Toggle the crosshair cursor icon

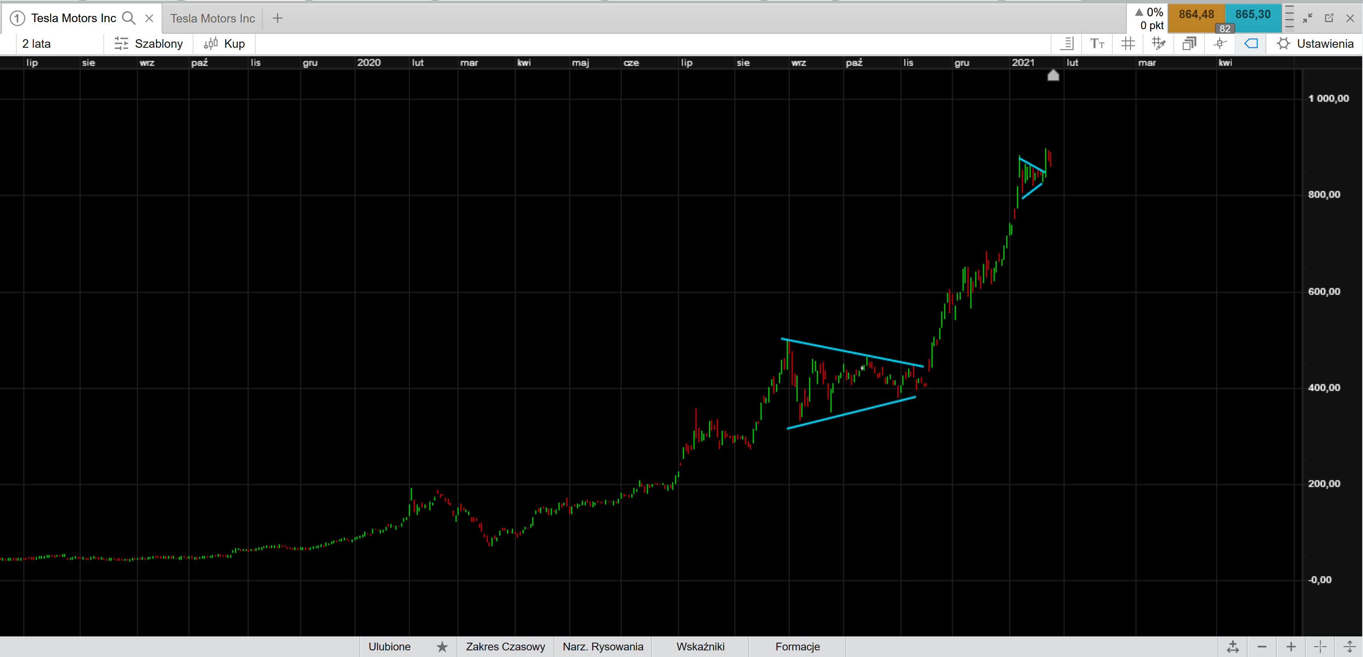point(1320,647)
